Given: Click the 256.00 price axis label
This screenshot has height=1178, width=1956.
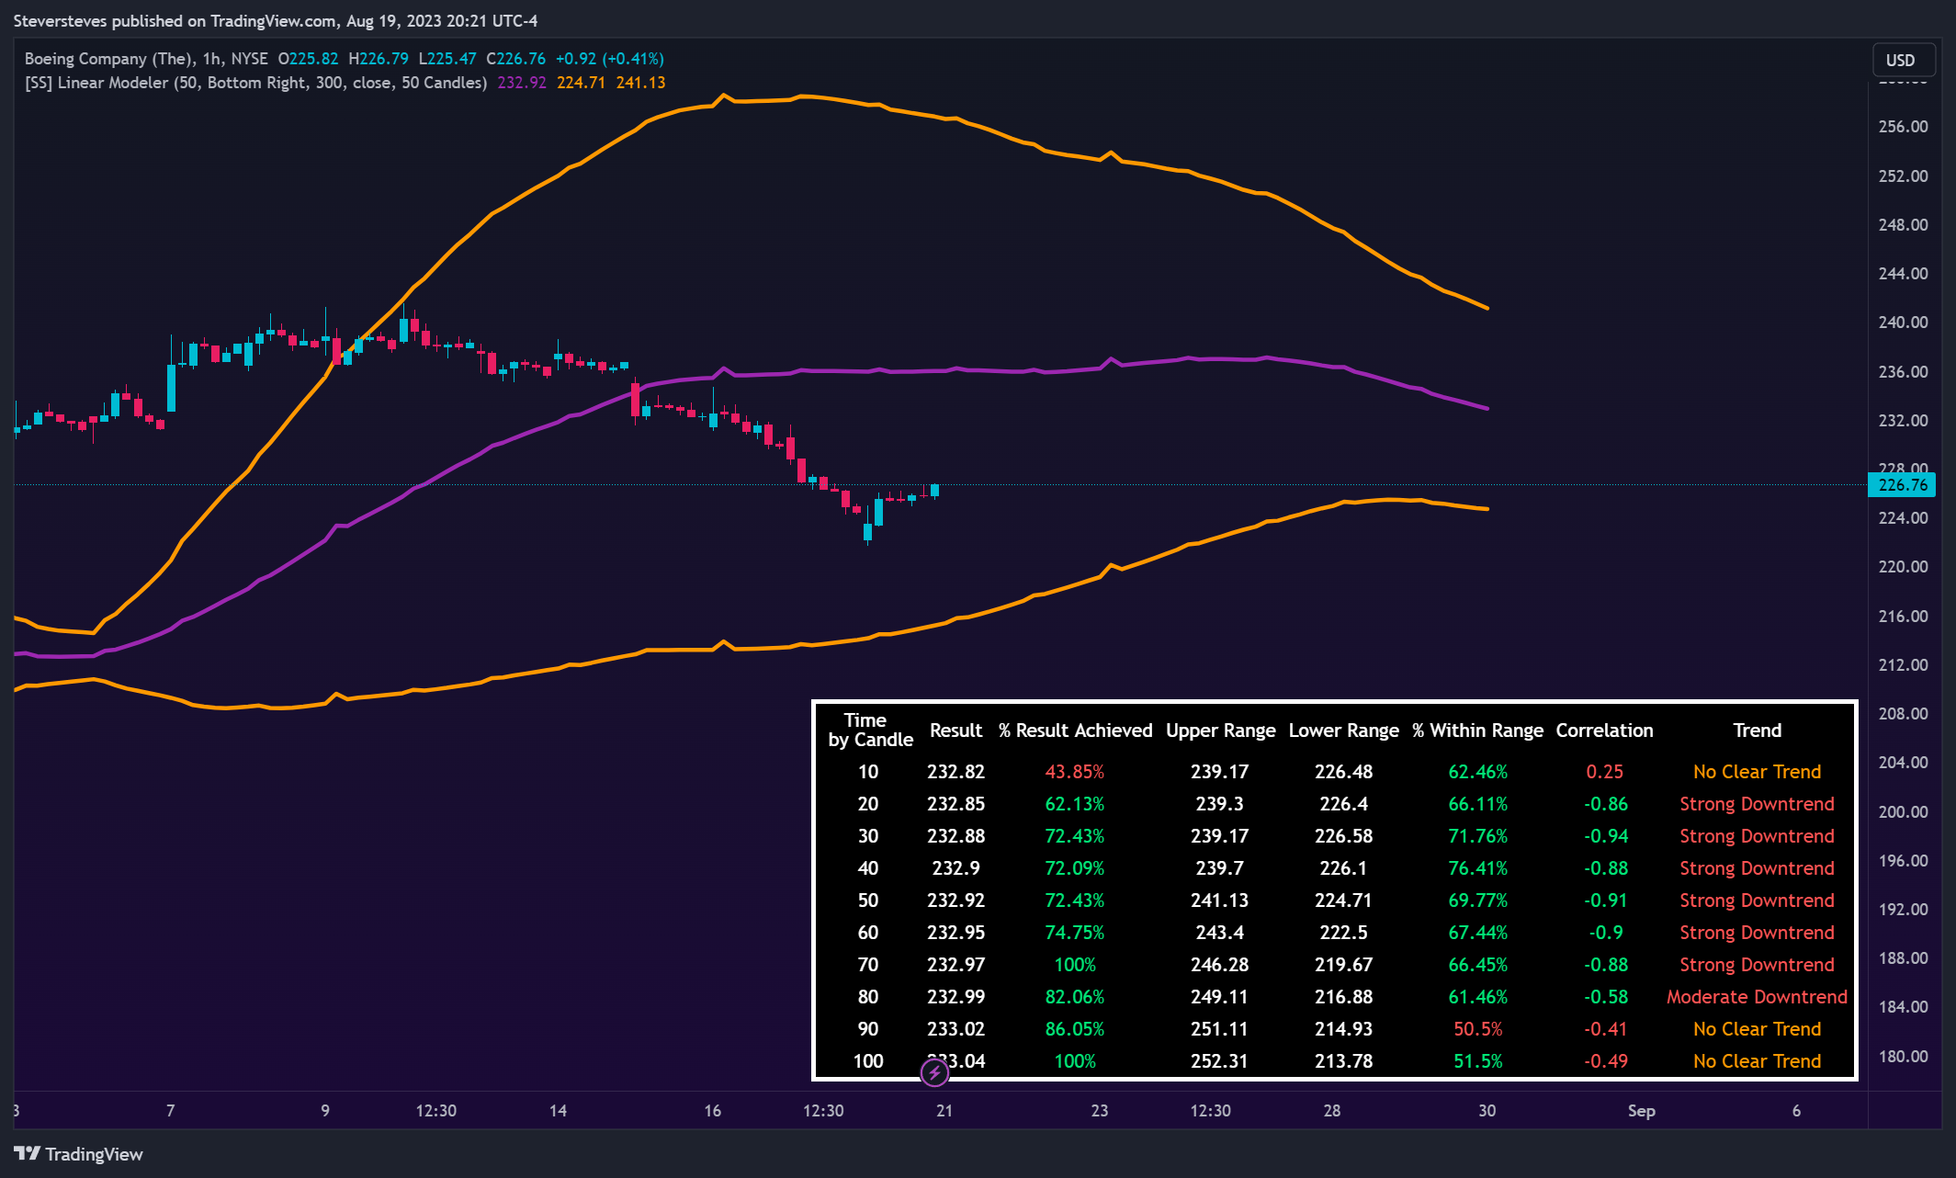Looking at the screenshot, I should [x=1903, y=127].
